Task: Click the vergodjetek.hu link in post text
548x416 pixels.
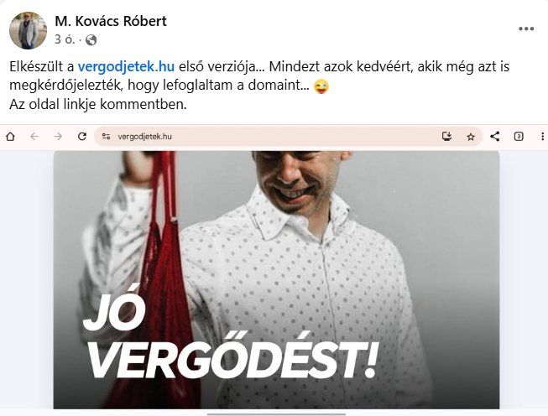Action: (x=126, y=66)
